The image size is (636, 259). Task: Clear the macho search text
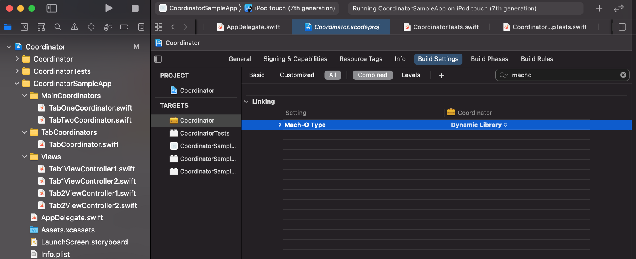[623, 75]
